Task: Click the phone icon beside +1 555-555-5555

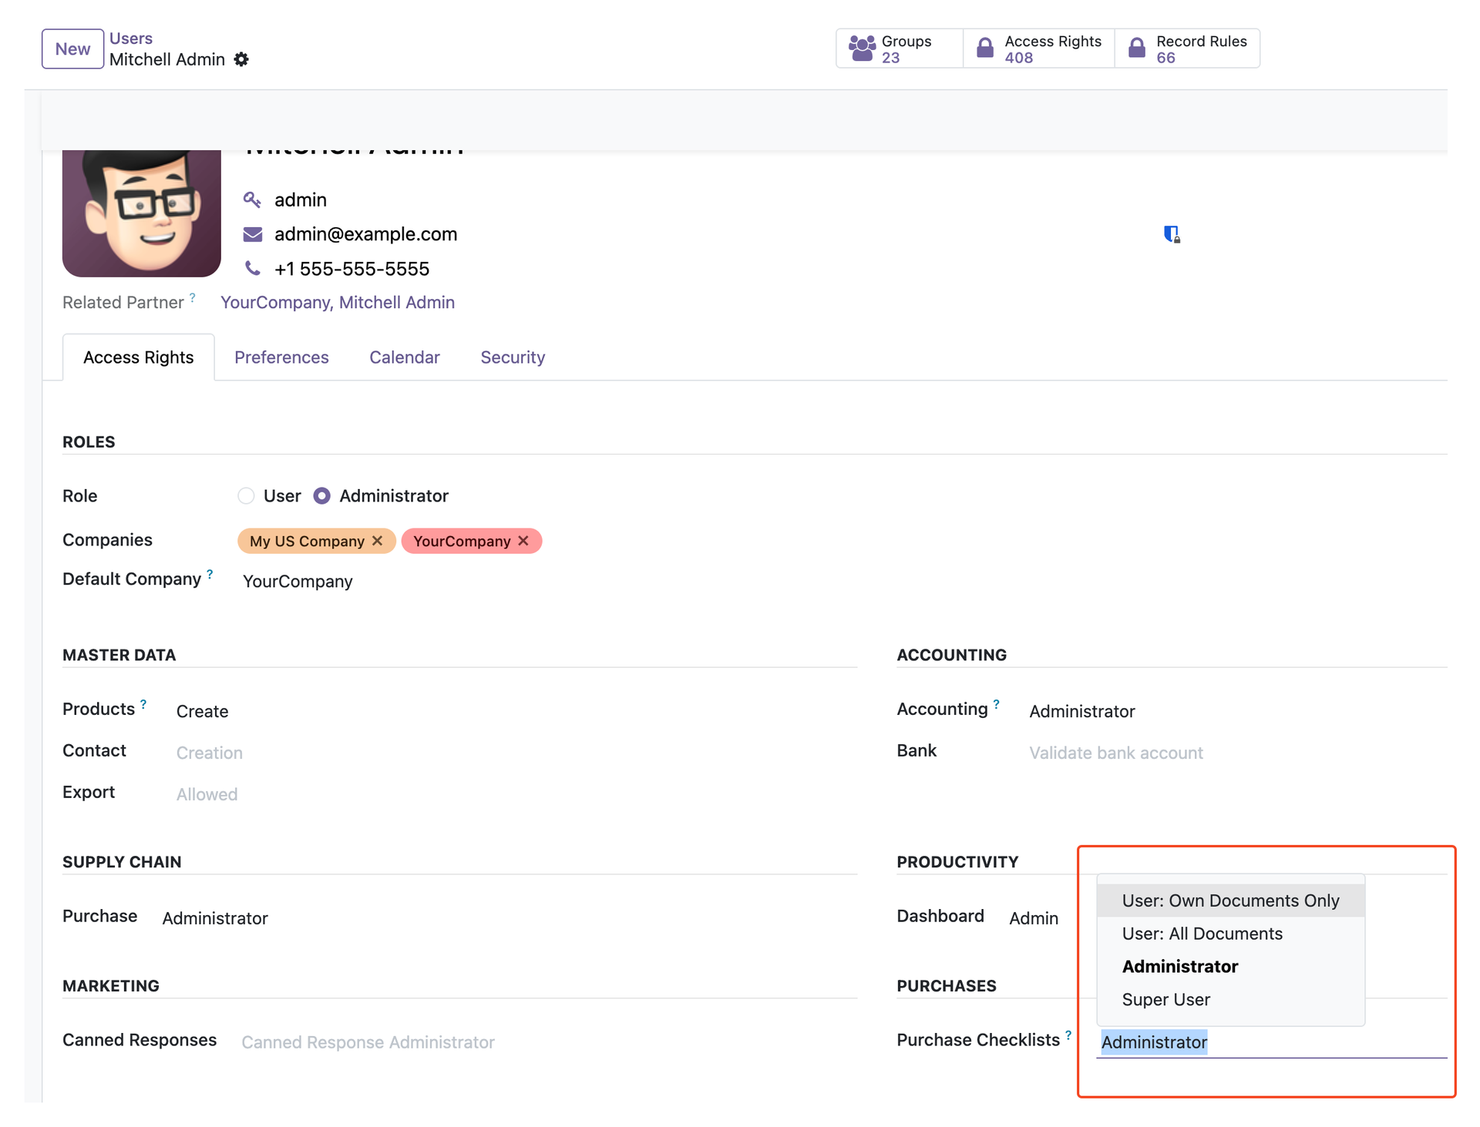Action: (x=252, y=268)
